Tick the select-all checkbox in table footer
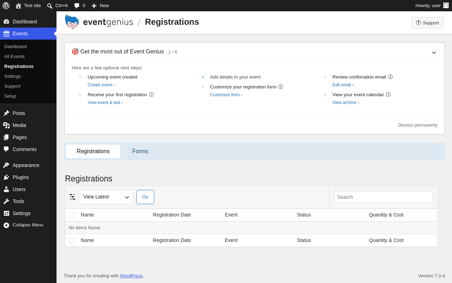Viewport: 452px width, 283px height. click(x=72, y=241)
